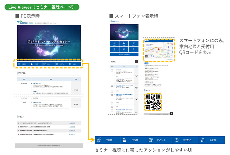Screen dimensions: 230x155
Task: Click the ご投票 ballot box icon in the enlarged toolbar
Action: 124,140
